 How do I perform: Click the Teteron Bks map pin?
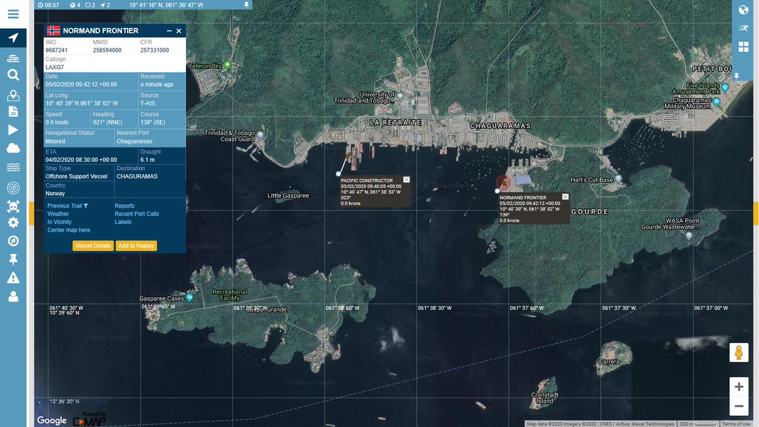click(x=228, y=65)
